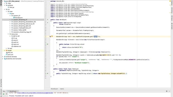Click run gutter arrow beside main method
Screen dimensions: 173x97
coord(48,23)
